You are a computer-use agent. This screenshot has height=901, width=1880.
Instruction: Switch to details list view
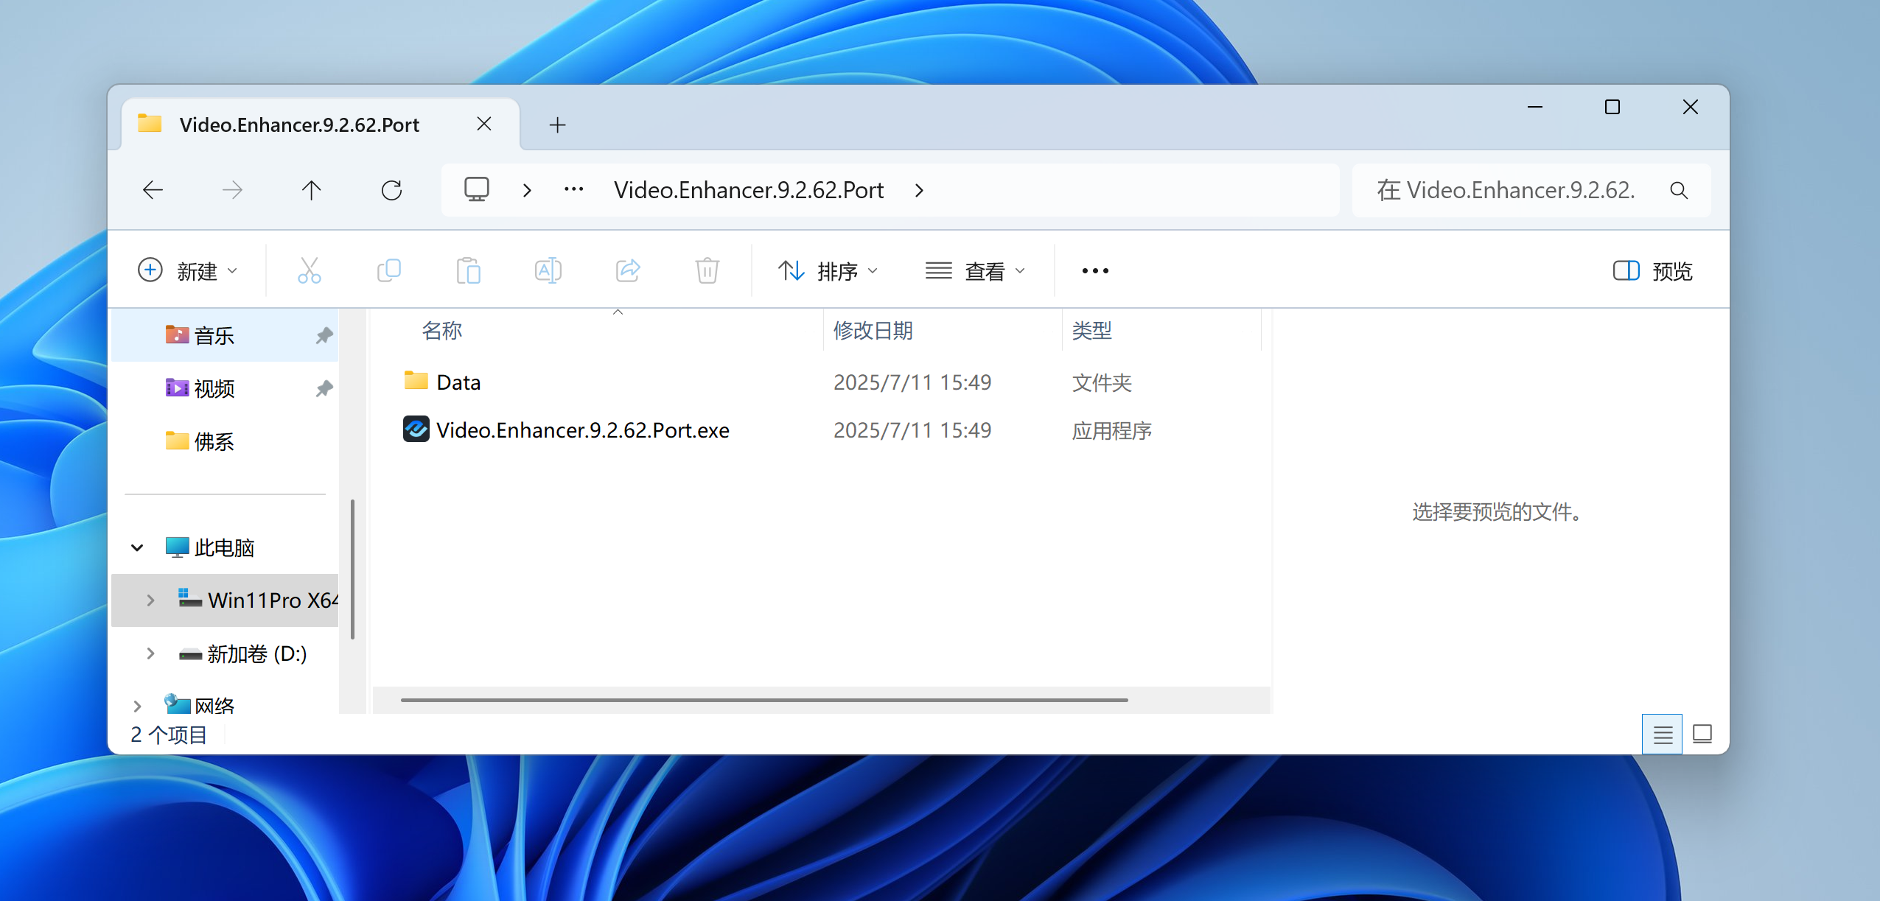tap(1662, 734)
